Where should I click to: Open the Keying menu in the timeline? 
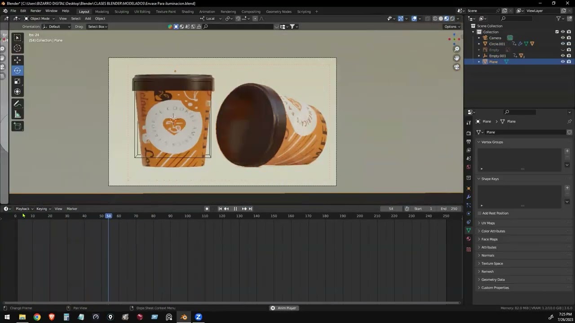pyautogui.click(x=43, y=209)
